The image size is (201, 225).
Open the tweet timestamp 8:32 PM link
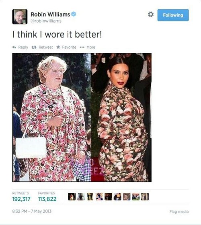coord(32,211)
